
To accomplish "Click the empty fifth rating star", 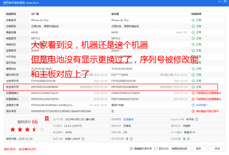I will point(42,129).
